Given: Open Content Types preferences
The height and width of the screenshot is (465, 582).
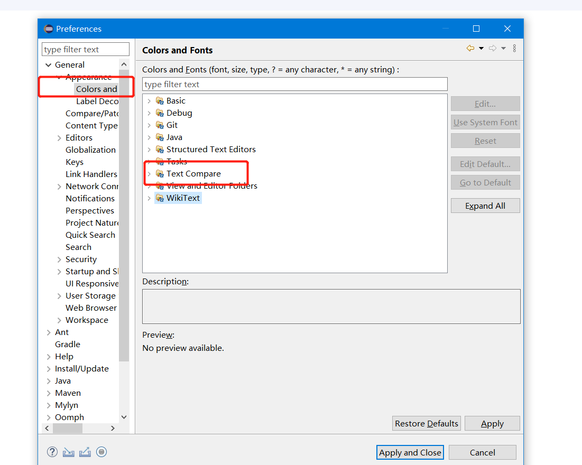Looking at the screenshot, I should pos(91,126).
